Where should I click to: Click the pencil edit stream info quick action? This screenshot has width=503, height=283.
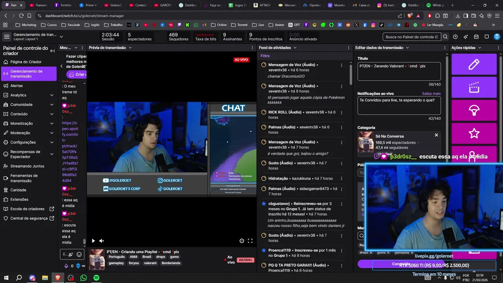click(x=474, y=64)
